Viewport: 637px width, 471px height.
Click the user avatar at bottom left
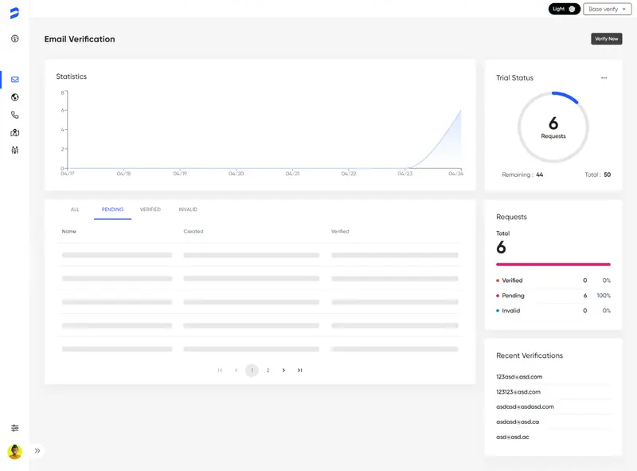pos(14,452)
